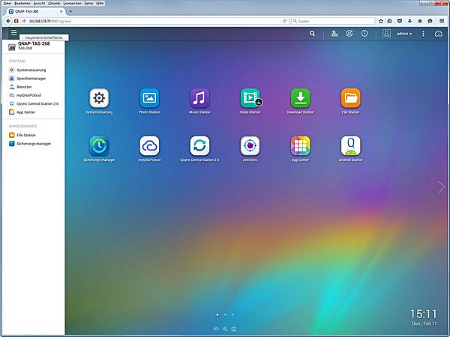This screenshot has width=450, height=337.
Task: Show event notifications info icon
Action: coord(364,34)
